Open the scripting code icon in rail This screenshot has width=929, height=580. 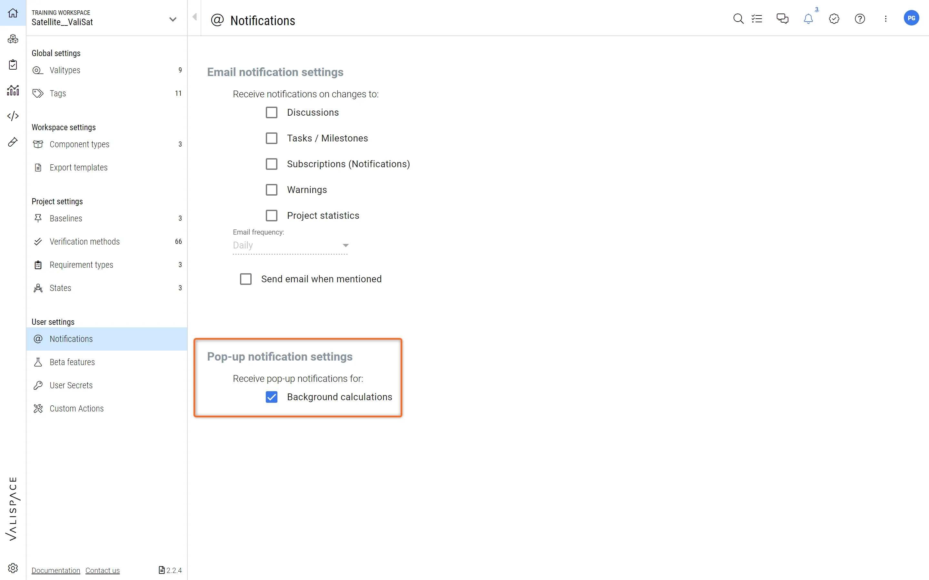pyautogui.click(x=13, y=116)
